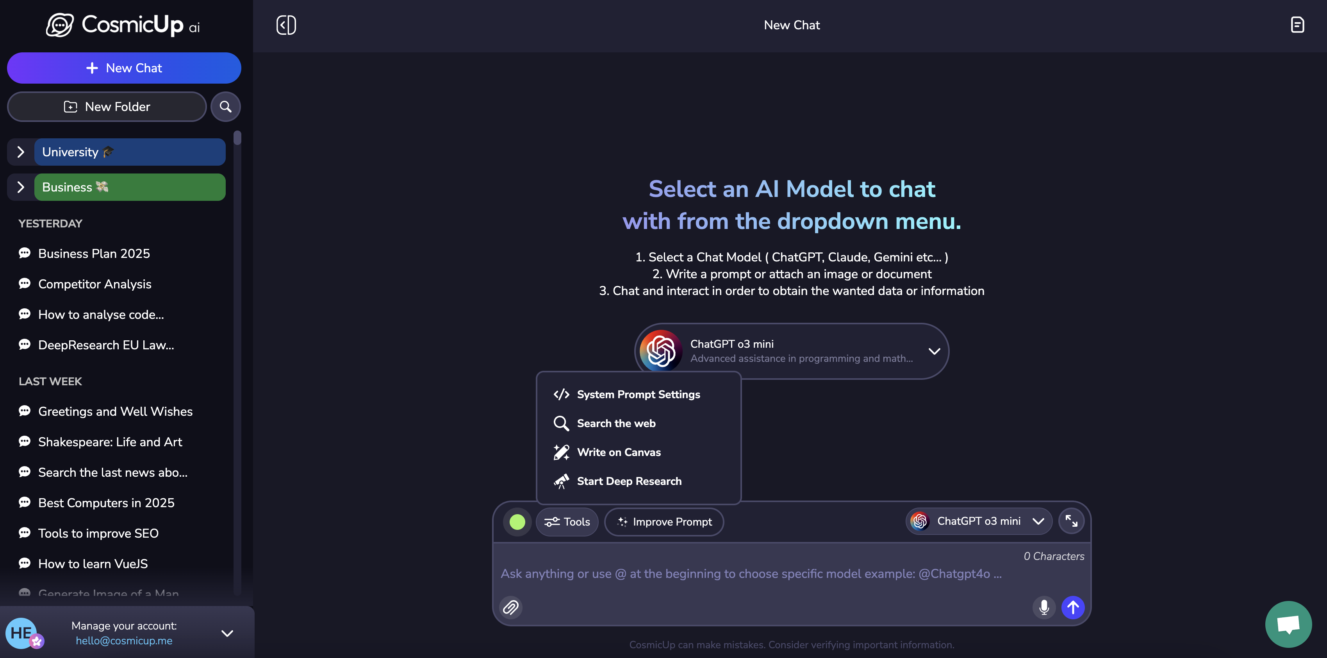
Task: Click the green status circle toggle
Action: point(517,522)
